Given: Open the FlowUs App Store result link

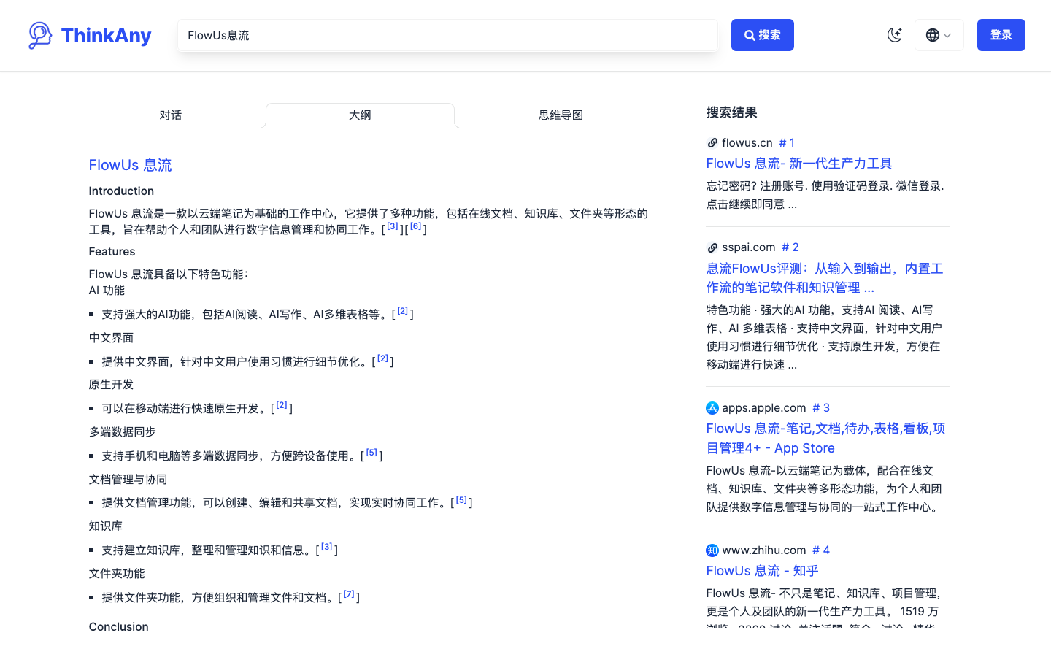Looking at the screenshot, I should 825,438.
